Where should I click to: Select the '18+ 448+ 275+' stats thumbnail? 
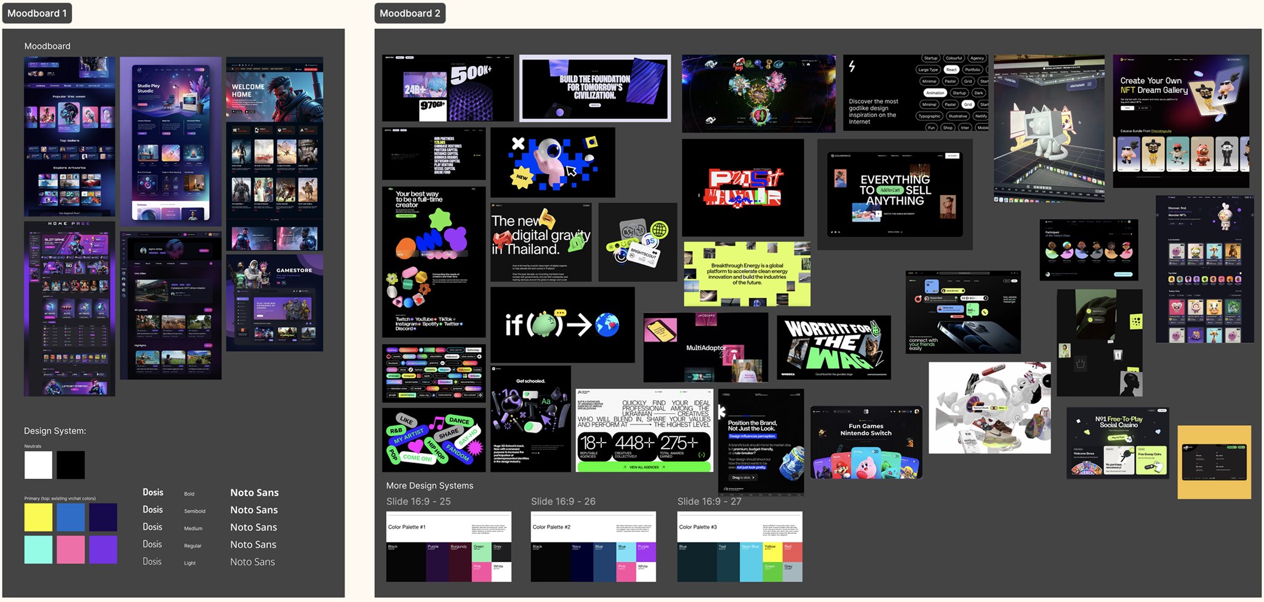[x=644, y=430]
